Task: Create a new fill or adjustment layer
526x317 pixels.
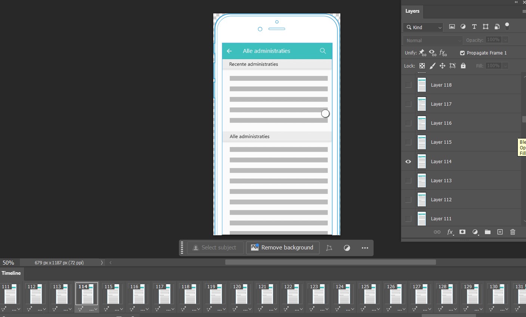Action: (475, 232)
